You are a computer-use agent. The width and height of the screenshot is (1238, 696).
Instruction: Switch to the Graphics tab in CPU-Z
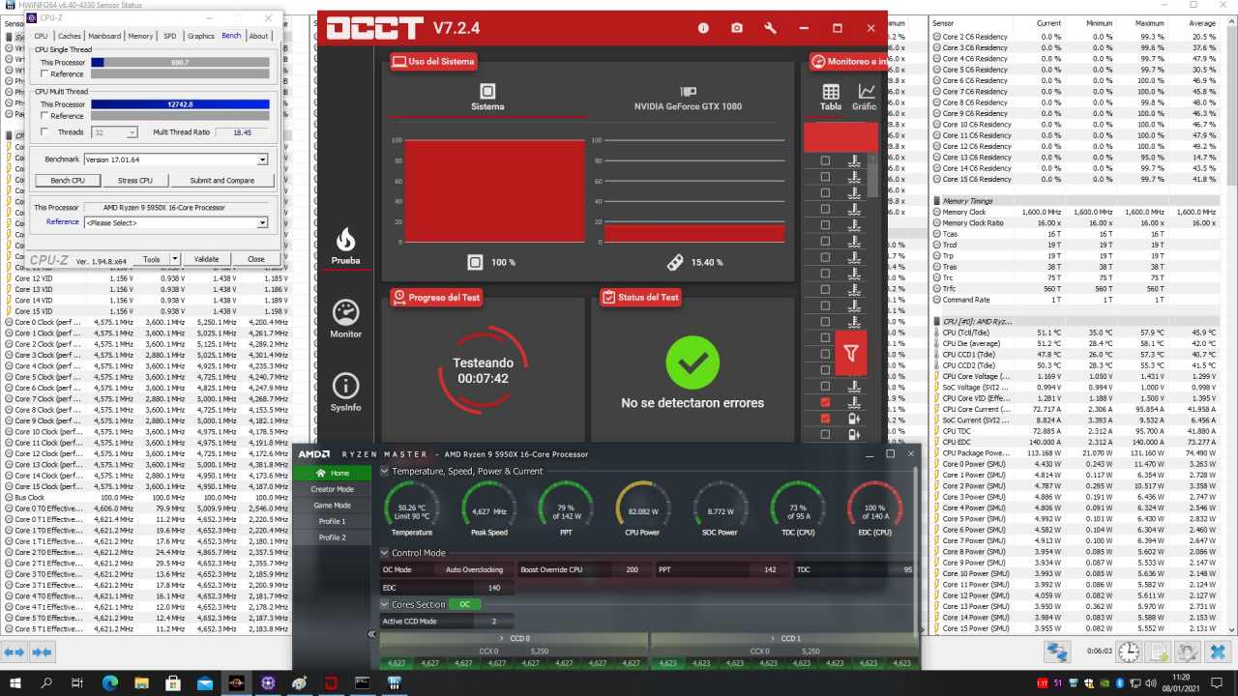coord(201,36)
